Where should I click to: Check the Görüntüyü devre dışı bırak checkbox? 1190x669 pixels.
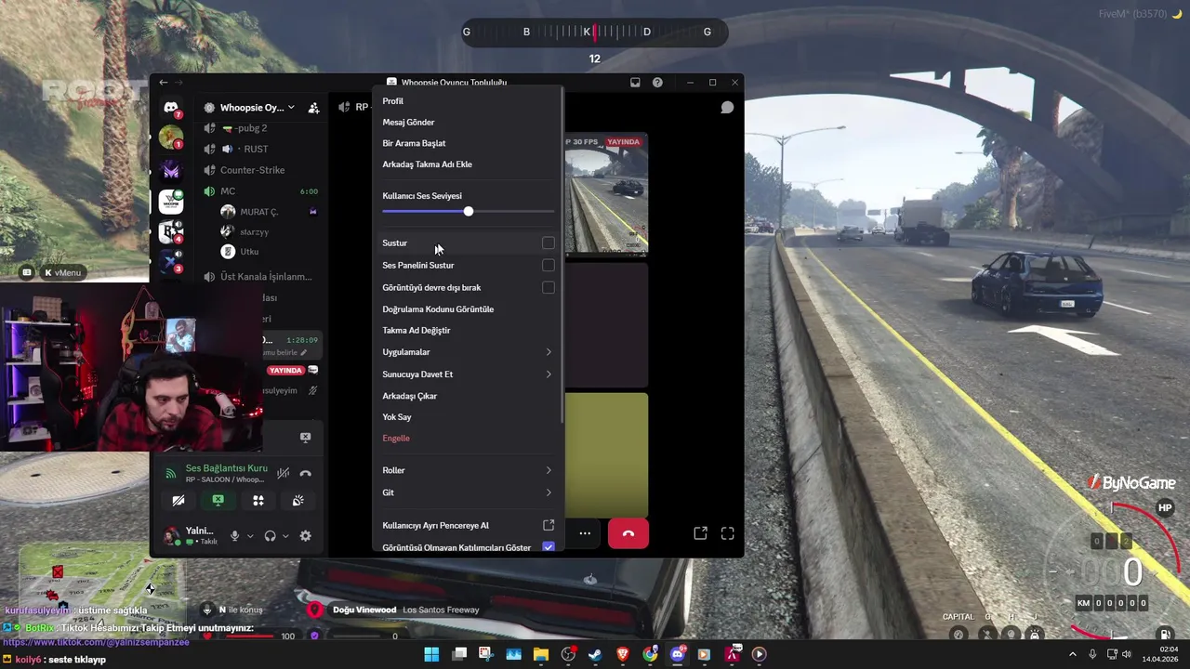pos(549,287)
